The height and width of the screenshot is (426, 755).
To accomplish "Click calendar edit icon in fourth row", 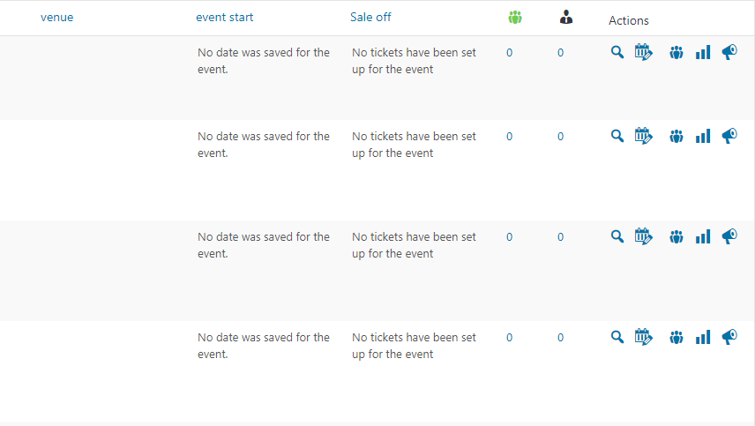I will pos(644,337).
